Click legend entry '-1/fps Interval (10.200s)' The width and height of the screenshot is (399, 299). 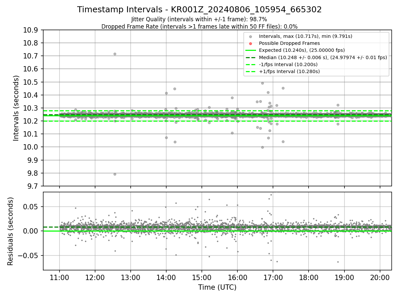pyautogui.click(x=288, y=64)
